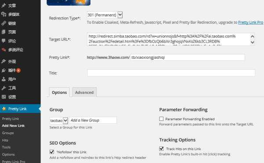The width and height of the screenshot is (264, 163).
Task: Click the Appearance brush icon next to 外观
Action: (4, 61)
